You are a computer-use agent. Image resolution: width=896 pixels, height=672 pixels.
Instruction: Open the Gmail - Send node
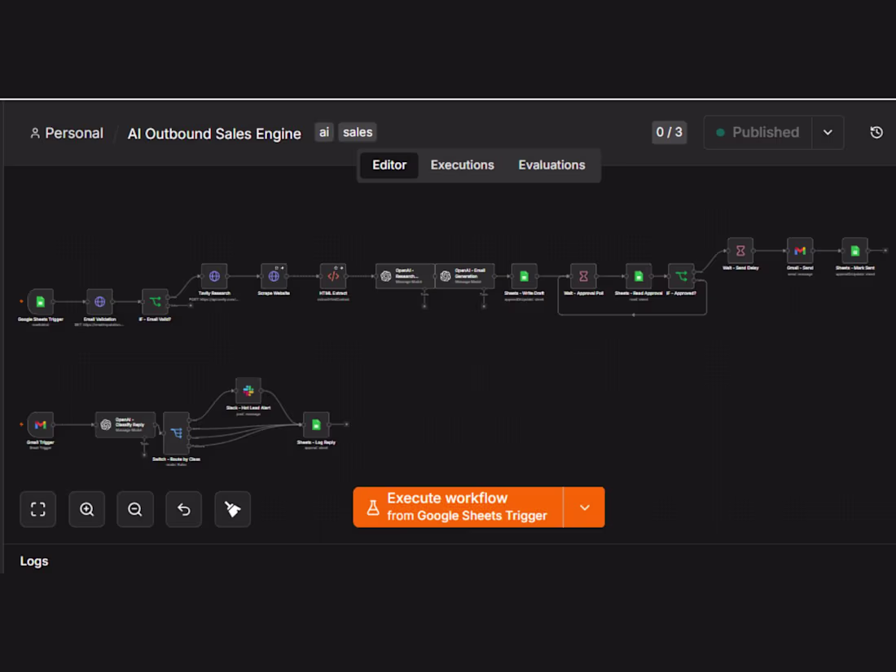tap(800, 250)
